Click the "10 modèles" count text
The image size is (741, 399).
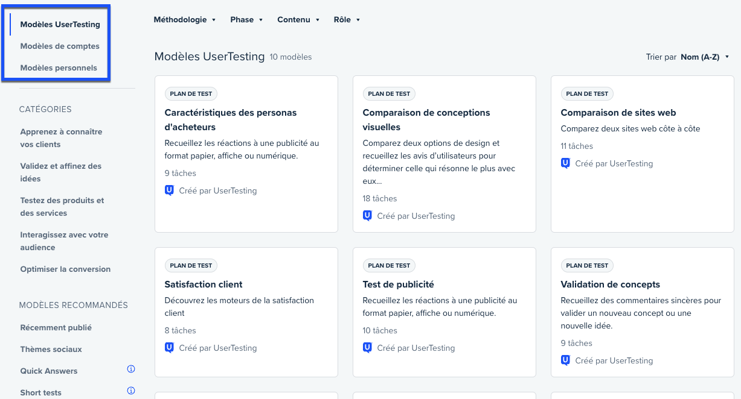(x=291, y=57)
